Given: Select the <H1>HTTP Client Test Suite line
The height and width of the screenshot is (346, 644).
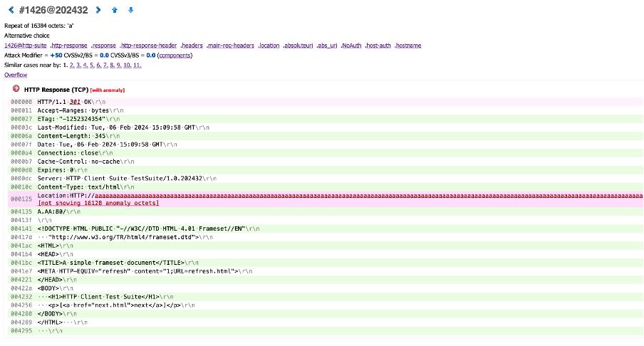Looking at the screenshot, I should click(326, 297).
